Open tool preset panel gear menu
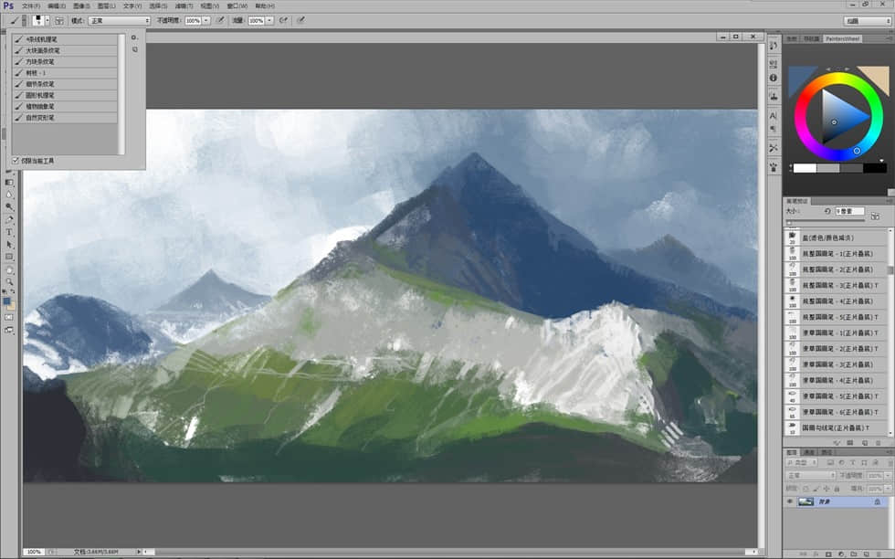Screen dimensions: 895x559 click(135, 37)
